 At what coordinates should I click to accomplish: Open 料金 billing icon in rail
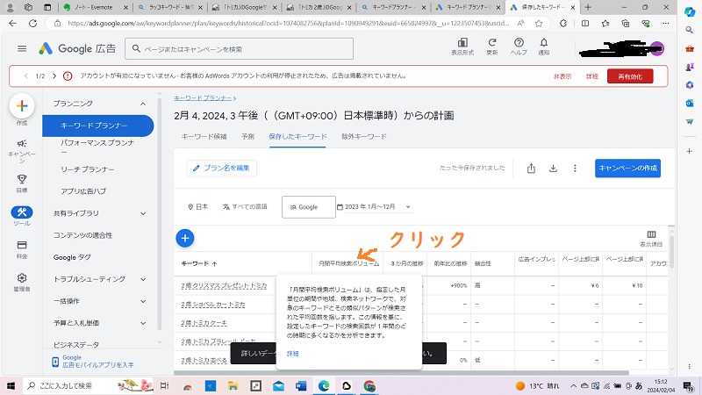(21, 249)
